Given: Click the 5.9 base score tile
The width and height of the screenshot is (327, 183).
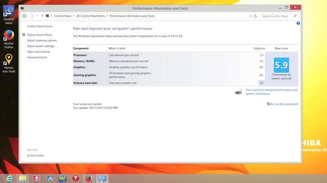Looking at the screenshot, I should (282, 65).
